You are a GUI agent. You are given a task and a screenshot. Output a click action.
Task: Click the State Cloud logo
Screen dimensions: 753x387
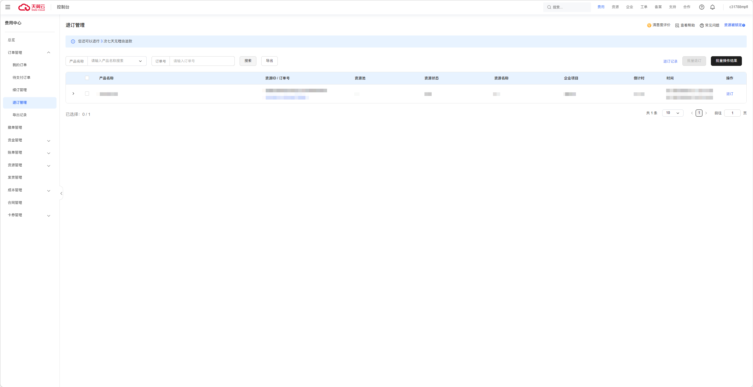click(x=32, y=7)
